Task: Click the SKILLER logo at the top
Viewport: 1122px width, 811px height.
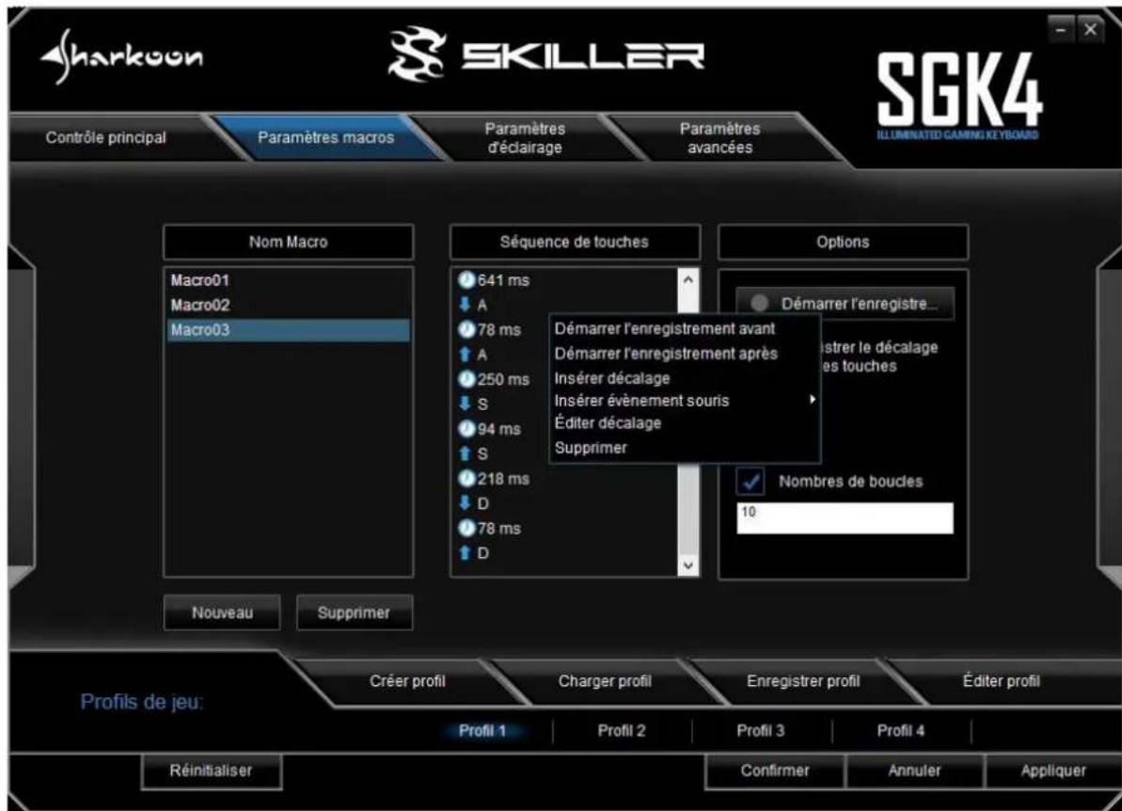Action: (543, 54)
